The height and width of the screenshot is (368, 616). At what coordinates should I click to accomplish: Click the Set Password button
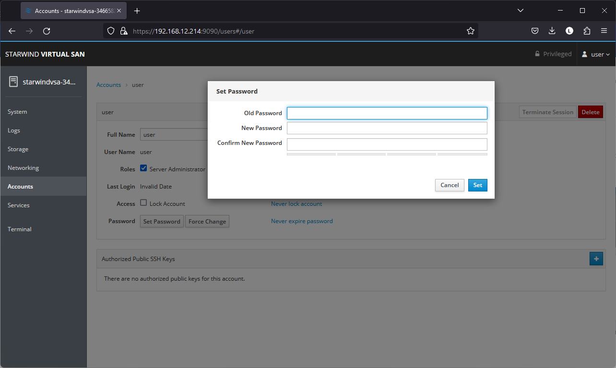point(162,221)
